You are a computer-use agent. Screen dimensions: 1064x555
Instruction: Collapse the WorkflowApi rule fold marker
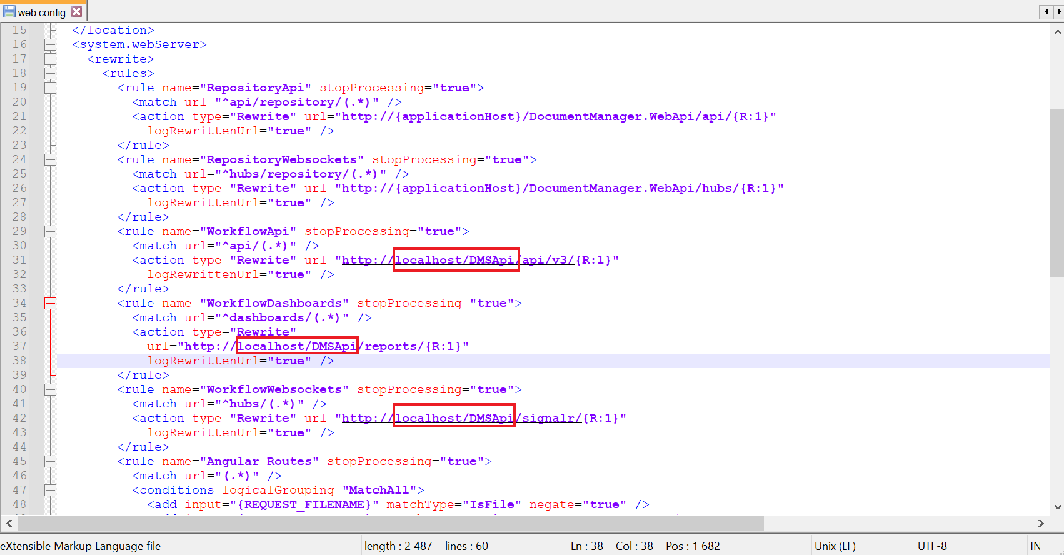coord(50,231)
